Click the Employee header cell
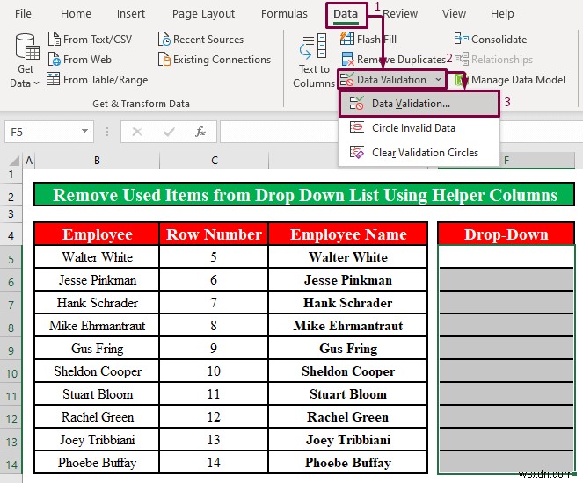This screenshot has width=583, height=483. [97, 234]
